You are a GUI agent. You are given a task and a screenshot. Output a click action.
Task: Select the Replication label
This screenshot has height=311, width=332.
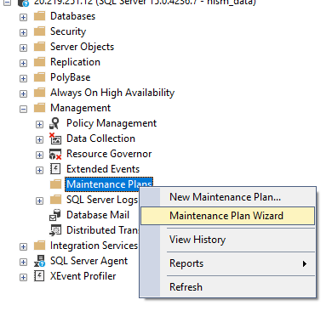pyautogui.click(x=75, y=62)
